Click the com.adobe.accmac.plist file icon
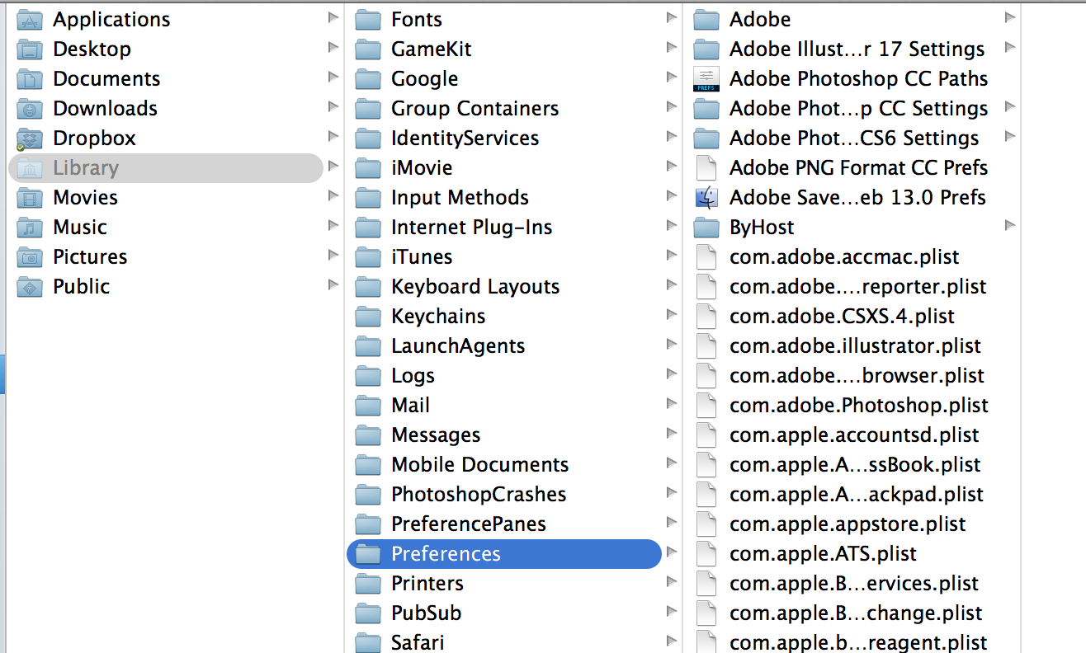The image size is (1086, 653). tap(706, 257)
